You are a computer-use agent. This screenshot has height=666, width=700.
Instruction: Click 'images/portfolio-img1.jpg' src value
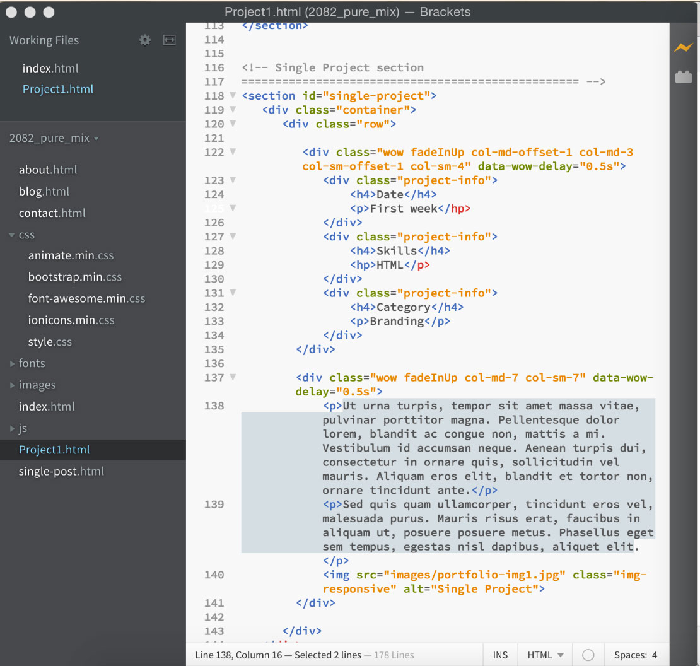(x=474, y=575)
